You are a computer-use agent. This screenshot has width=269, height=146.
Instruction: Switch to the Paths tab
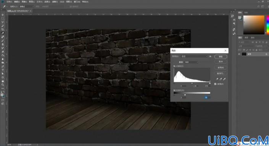point(253,37)
